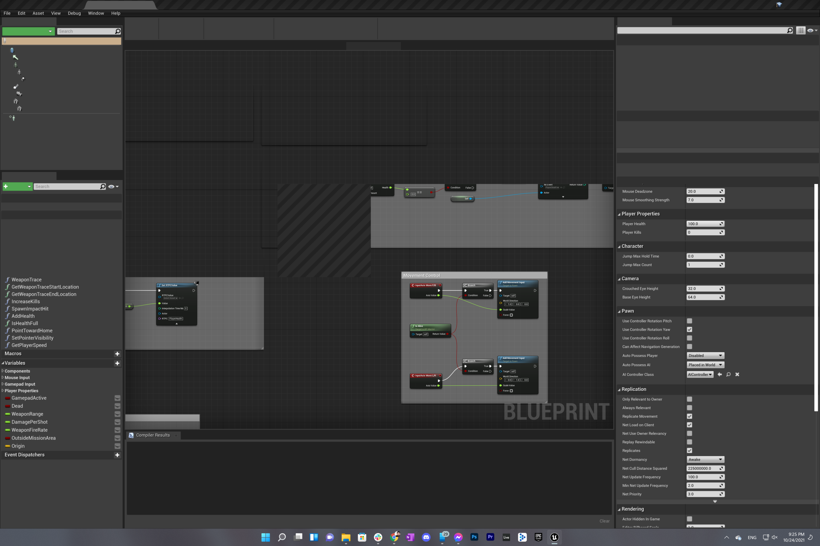This screenshot has width=820, height=546.
Task: Show advanced Replication properties arrow
Action: coord(715,502)
